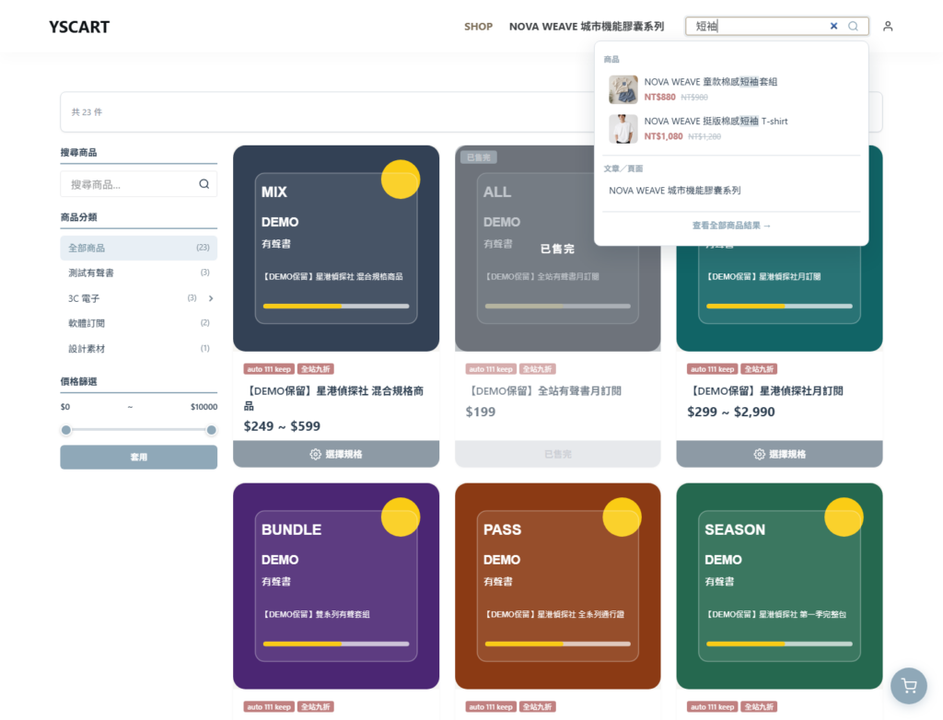Open the user account icon
Image resolution: width=943 pixels, height=720 pixels.
[888, 26]
